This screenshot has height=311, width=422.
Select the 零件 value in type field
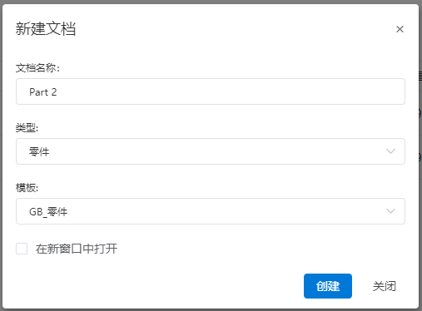click(39, 152)
